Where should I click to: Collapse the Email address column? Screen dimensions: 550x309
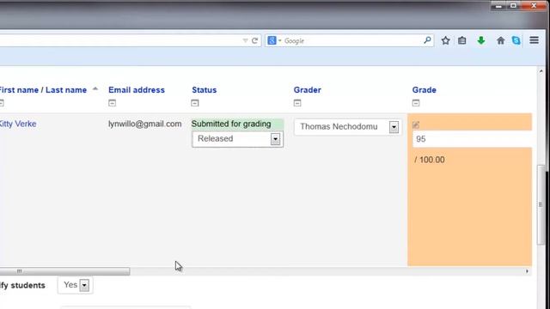[x=112, y=103]
